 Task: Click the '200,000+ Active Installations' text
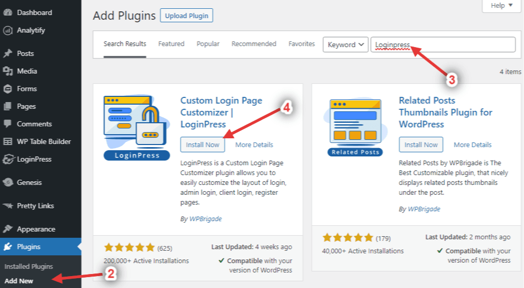(146, 261)
